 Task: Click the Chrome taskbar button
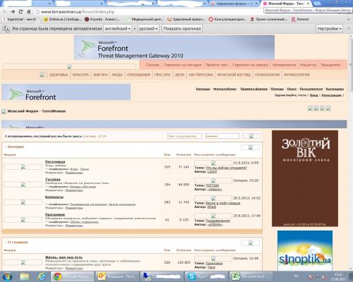click(x=73, y=276)
